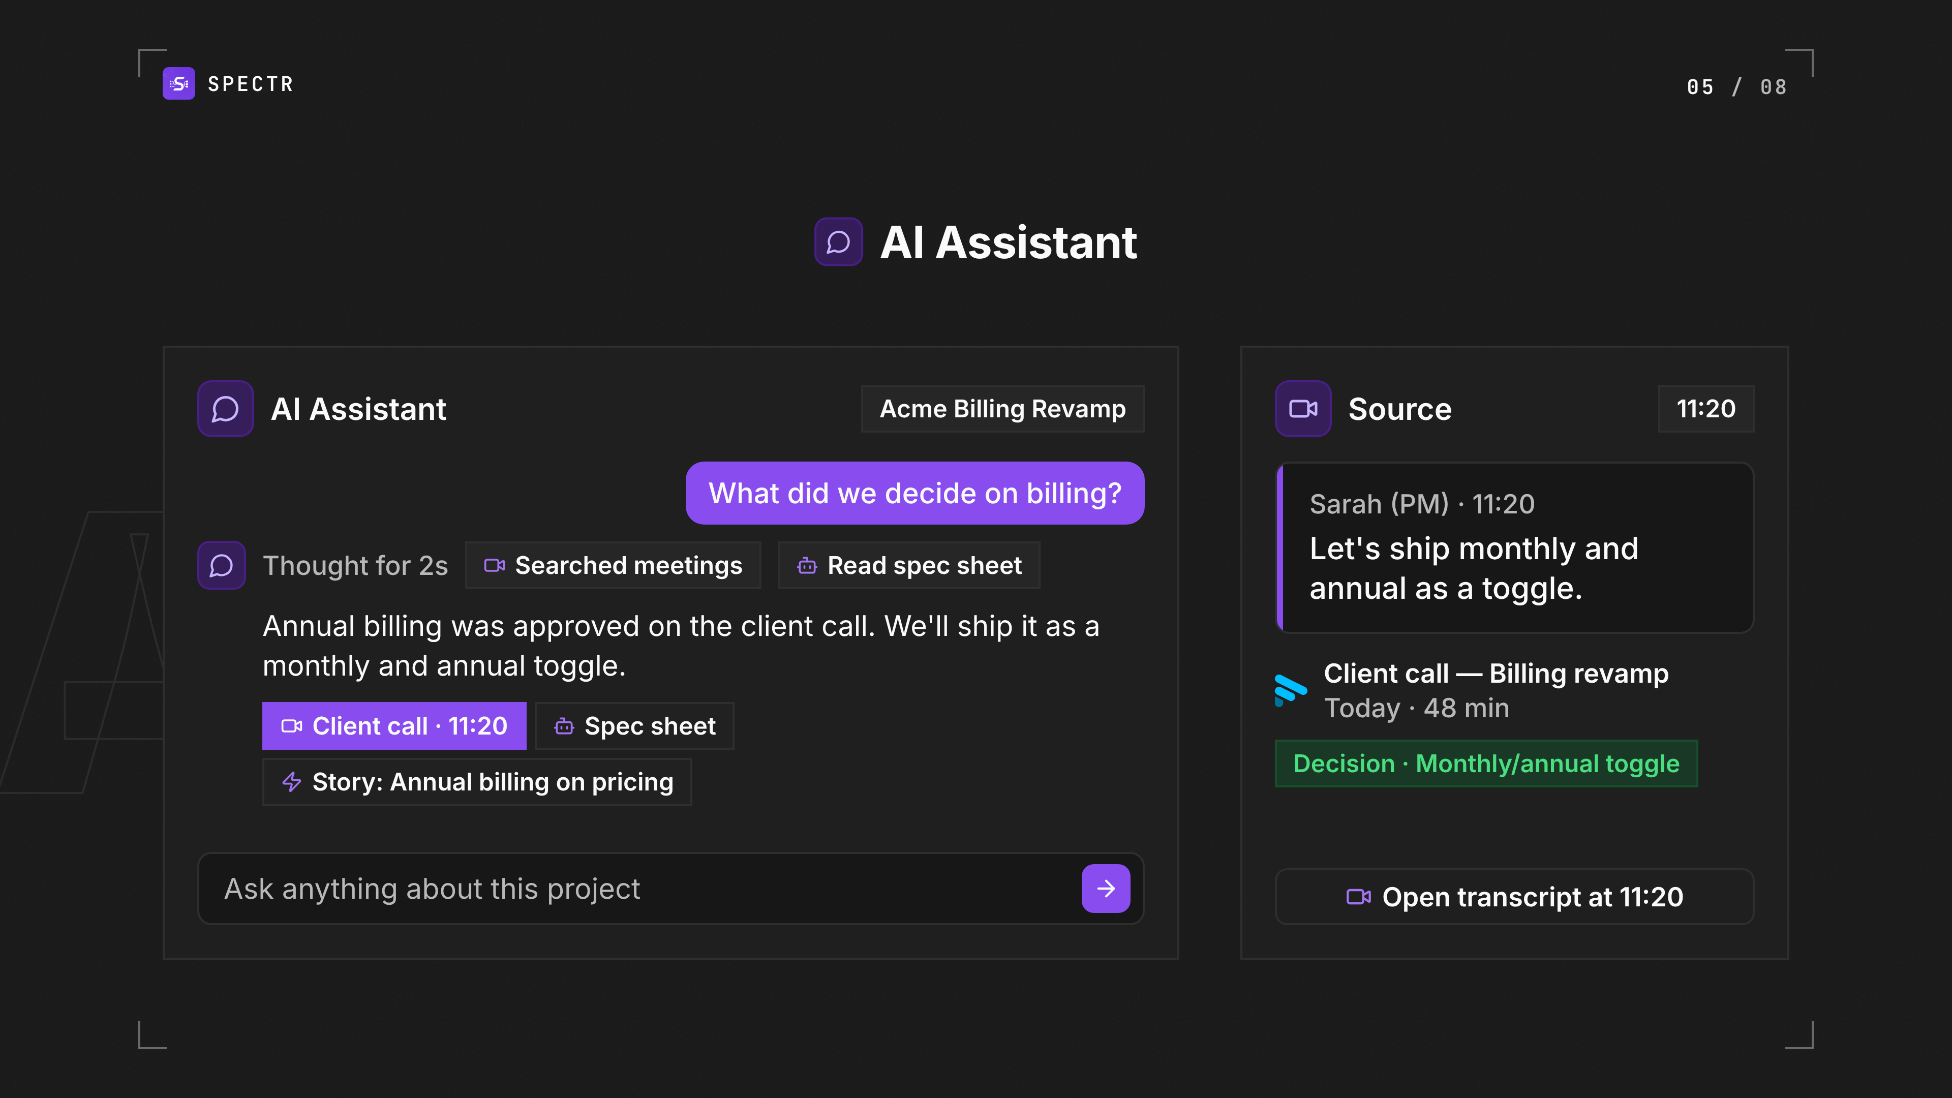Click the 11:20 timestamp badge in Source header
Screen dimensions: 1952x1098
pos(1706,408)
